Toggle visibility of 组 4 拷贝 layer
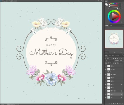 coord(106,69)
